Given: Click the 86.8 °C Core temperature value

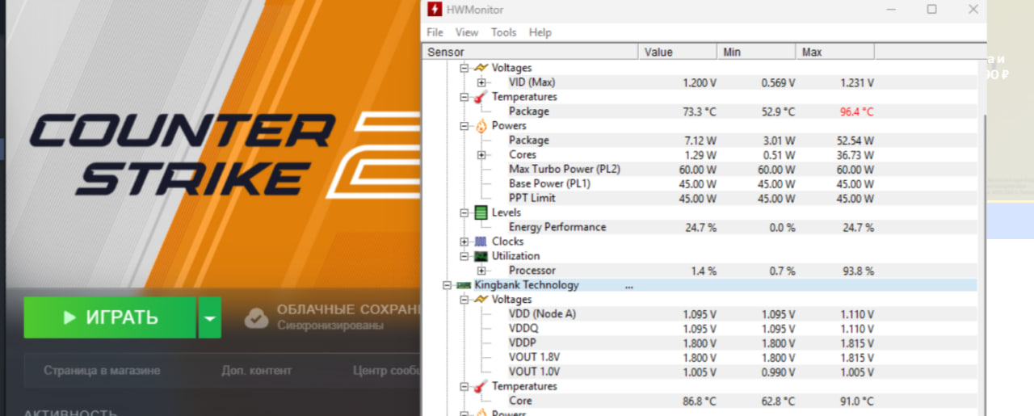Looking at the screenshot, I should (x=700, y=401).
